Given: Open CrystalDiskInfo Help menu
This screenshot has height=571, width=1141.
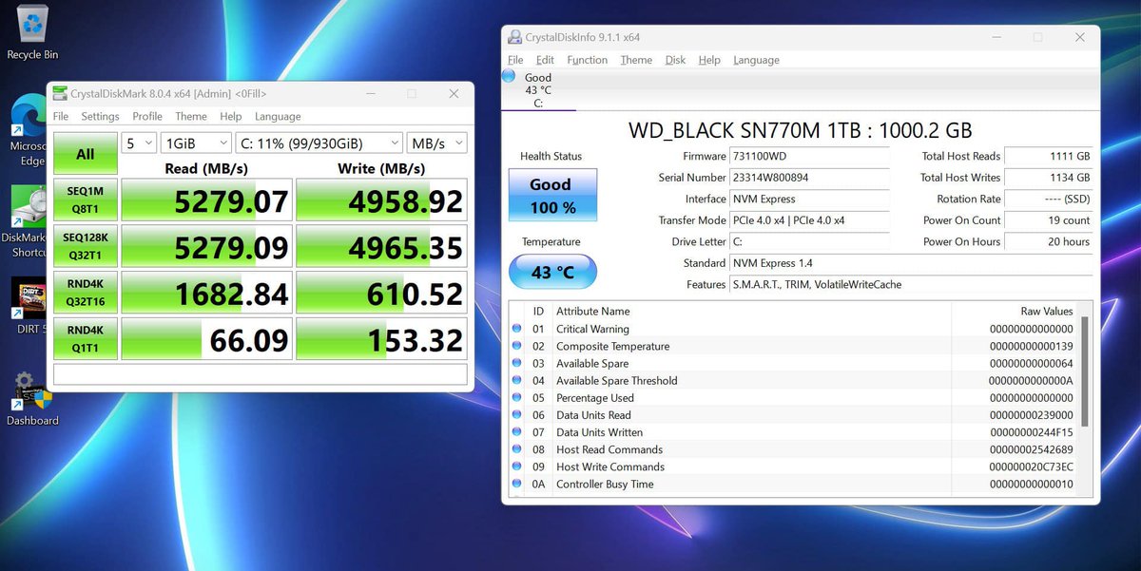Looking at the screenshot, I should pos(709,60).
